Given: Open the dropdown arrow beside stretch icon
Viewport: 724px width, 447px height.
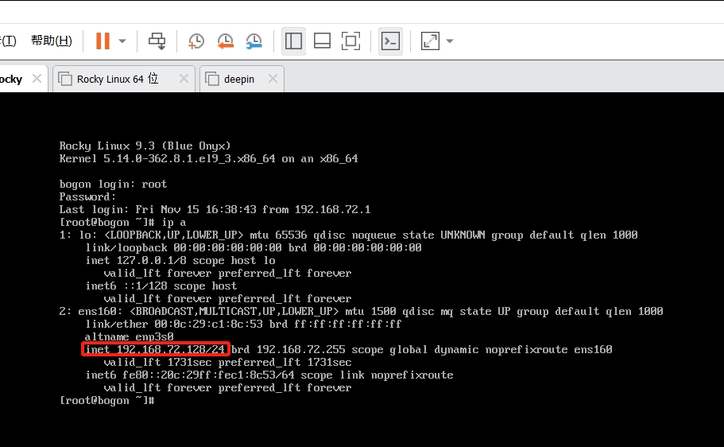Looking at the screenshot, I should point(450,41).
